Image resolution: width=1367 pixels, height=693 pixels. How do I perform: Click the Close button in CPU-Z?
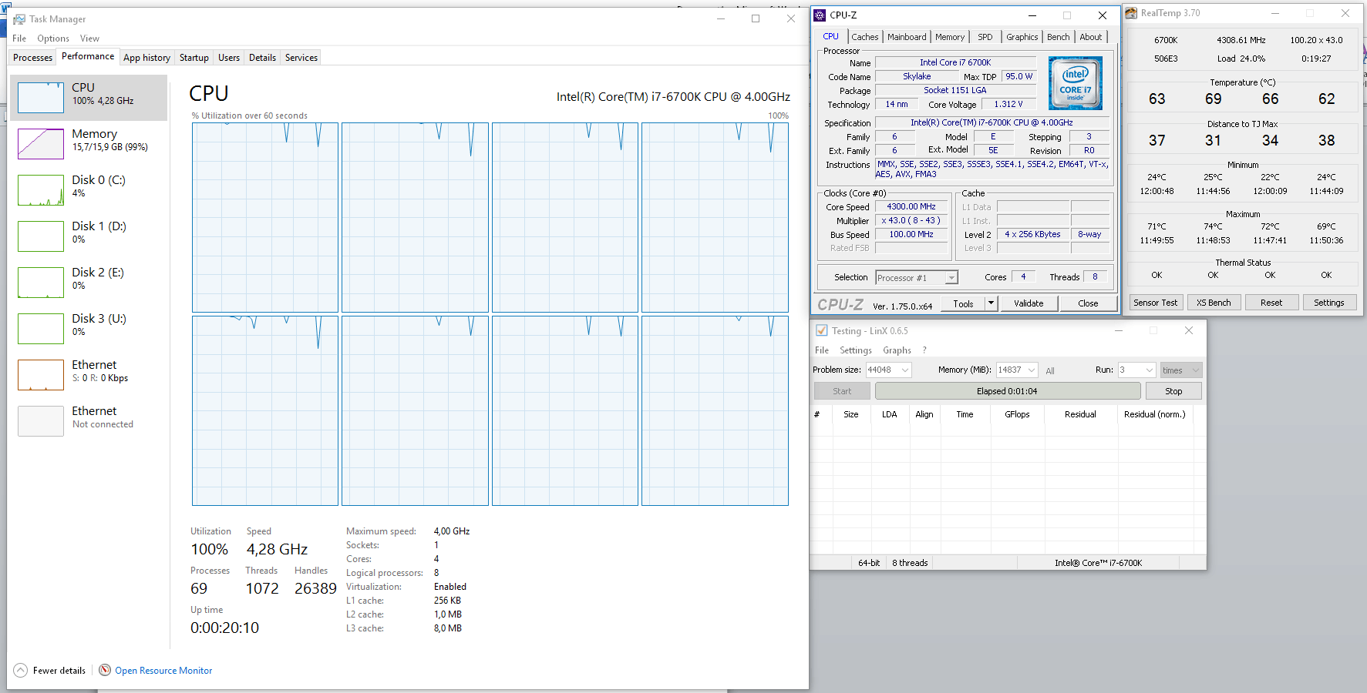click(x=1088, y=303)
